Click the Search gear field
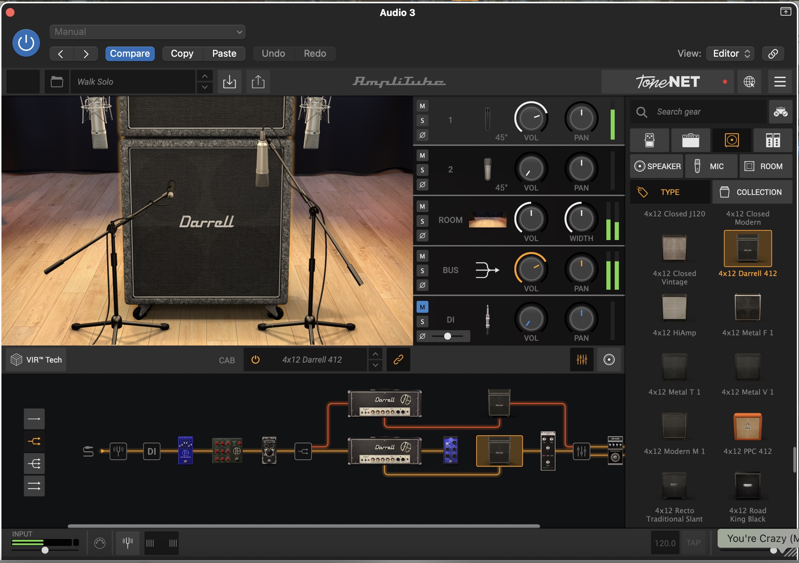The width and height of the screenshot is (799, 563). pyautogui.click(x=698, y=112)
